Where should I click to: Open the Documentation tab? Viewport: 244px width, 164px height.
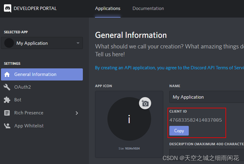tap(148, 8)
